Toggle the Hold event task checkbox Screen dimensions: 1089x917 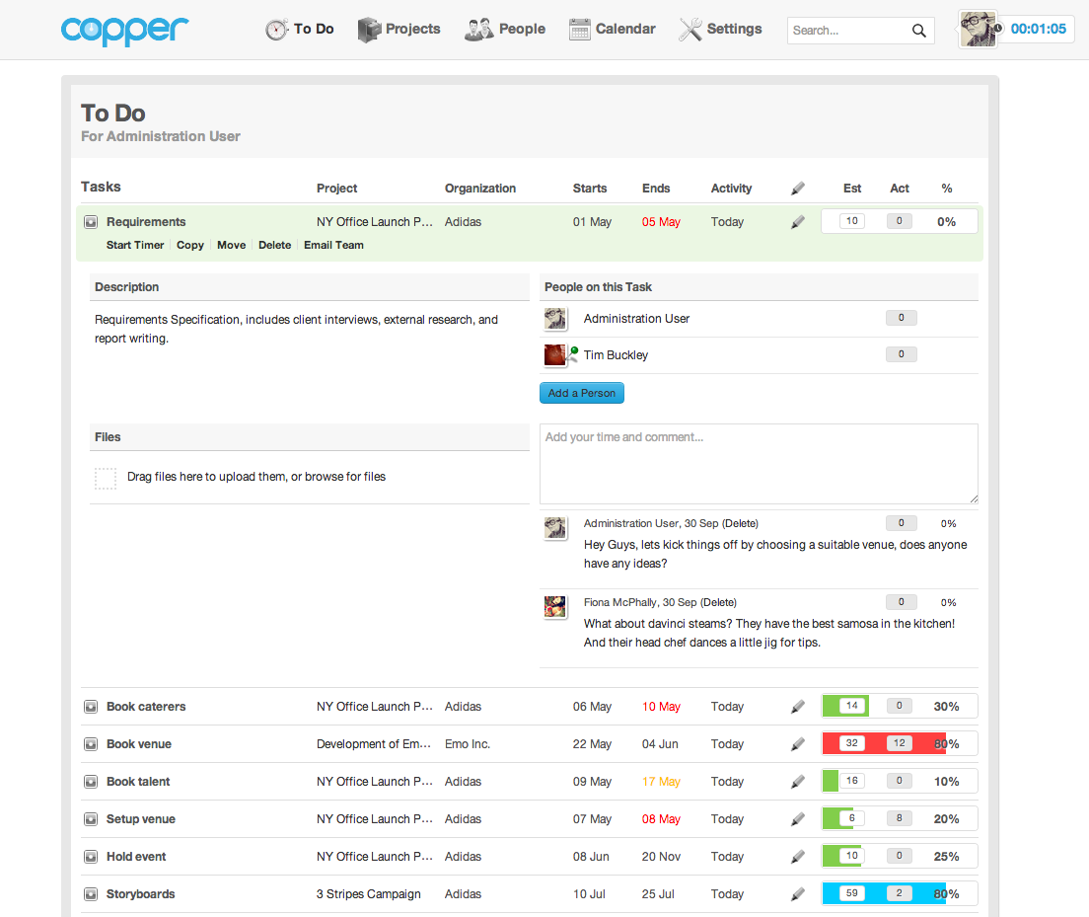tap(91, 856)
